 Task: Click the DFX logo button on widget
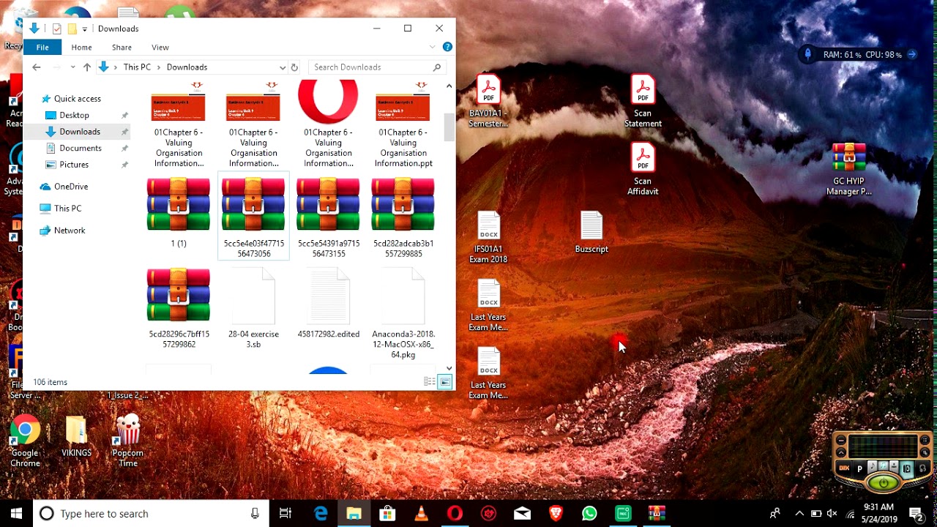point(844,468)
